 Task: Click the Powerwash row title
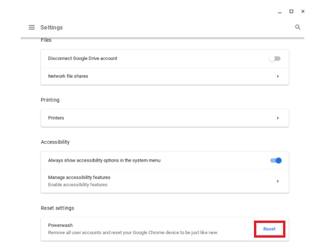60,226
